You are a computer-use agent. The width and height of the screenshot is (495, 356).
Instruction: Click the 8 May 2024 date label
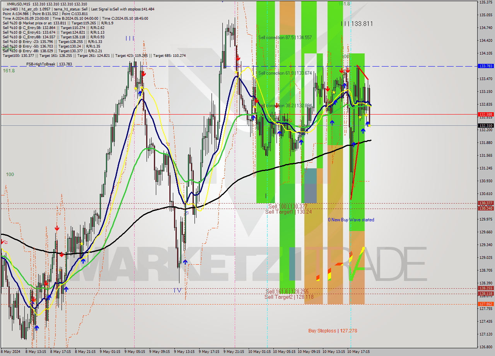click(x=10, y=352)
